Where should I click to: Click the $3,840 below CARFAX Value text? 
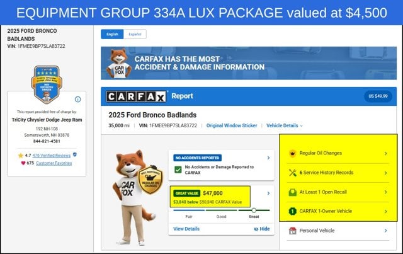pos(207,202)
